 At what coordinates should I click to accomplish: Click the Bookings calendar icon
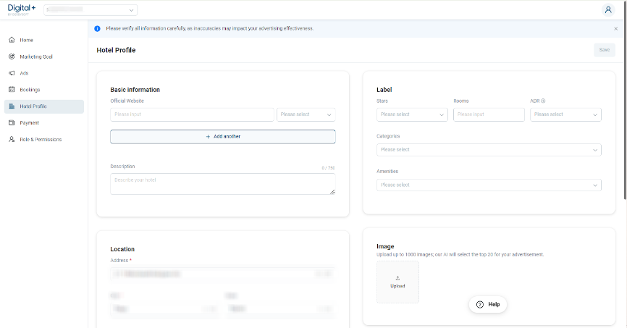pos(12,90)
